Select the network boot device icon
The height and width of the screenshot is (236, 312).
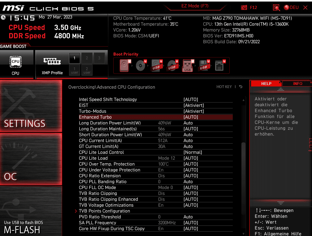pos(220,65)
